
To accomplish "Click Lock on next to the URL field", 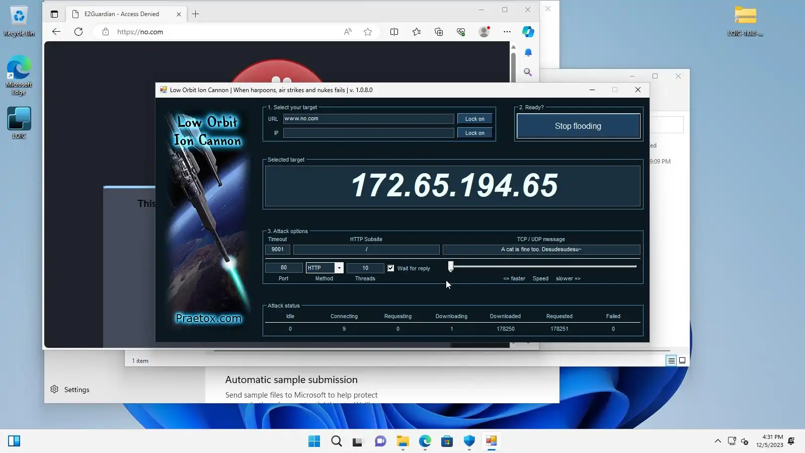I will 474,119.
